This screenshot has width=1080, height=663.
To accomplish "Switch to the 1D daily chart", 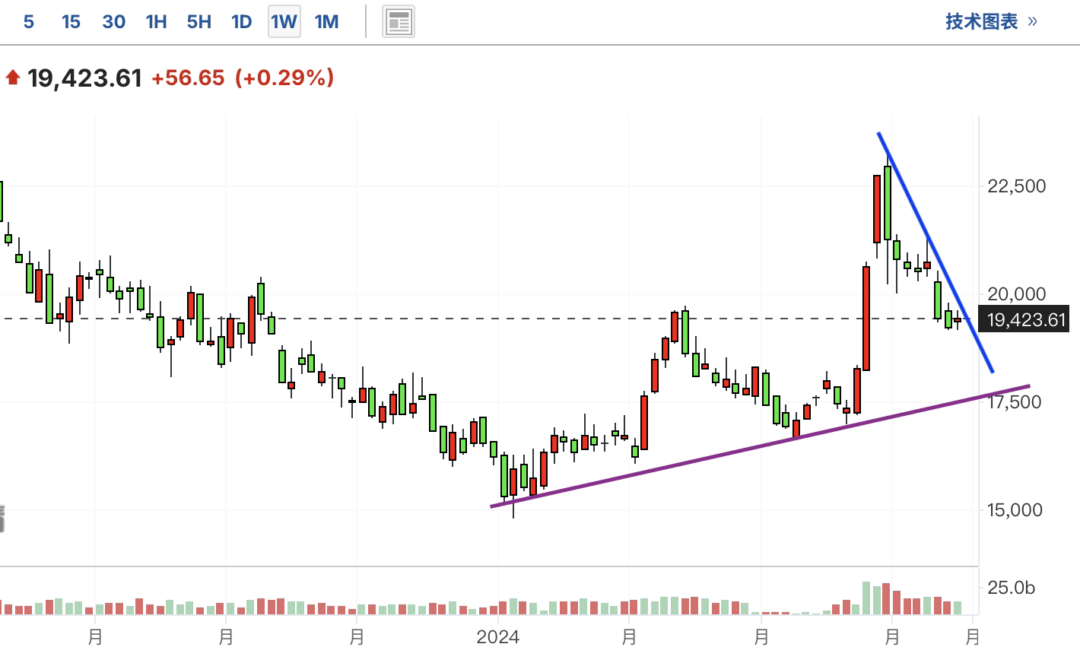I will tap(242, 21).
